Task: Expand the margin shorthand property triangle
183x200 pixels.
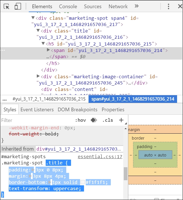Action: click(30, 176)
